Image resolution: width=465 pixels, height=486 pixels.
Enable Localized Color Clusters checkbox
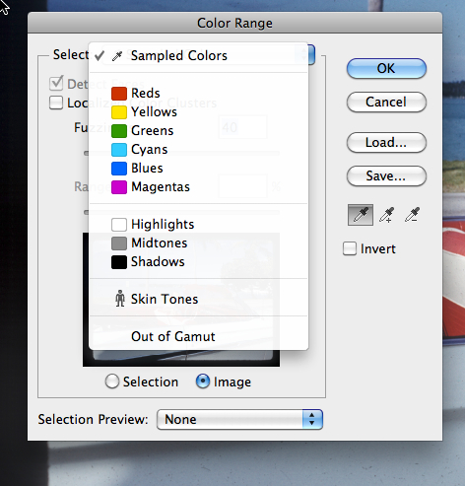tap(56, 103)
